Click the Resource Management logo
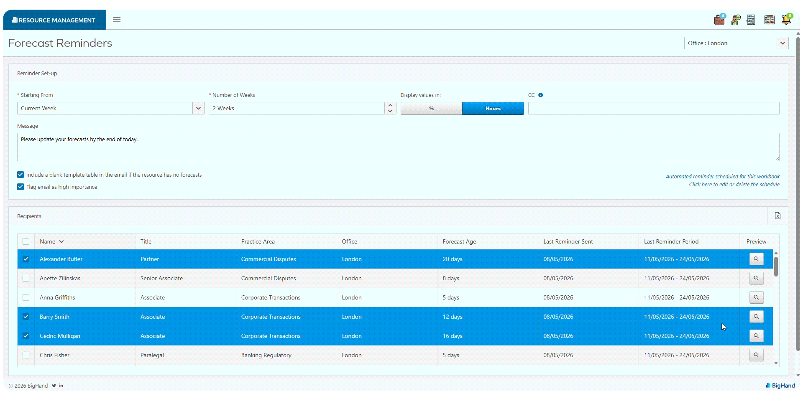Screen dimensions: 803x401 point(54,20)
